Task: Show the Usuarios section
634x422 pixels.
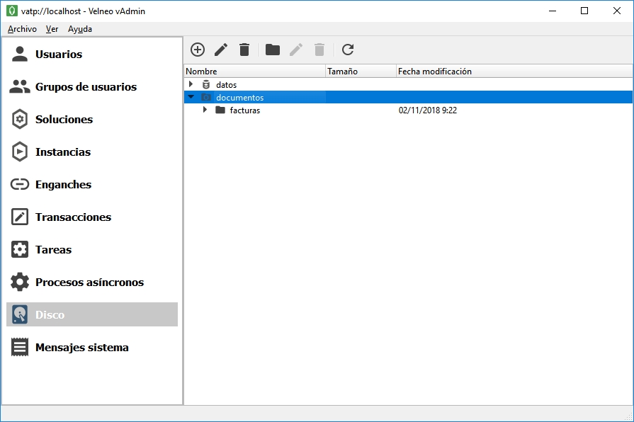Action: click(x=59, y=55)
